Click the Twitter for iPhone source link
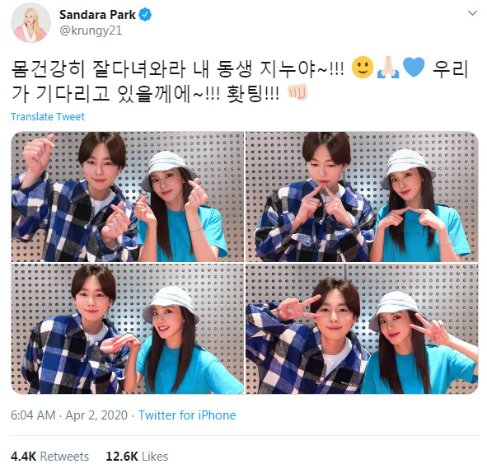 (x=187, y=415)
